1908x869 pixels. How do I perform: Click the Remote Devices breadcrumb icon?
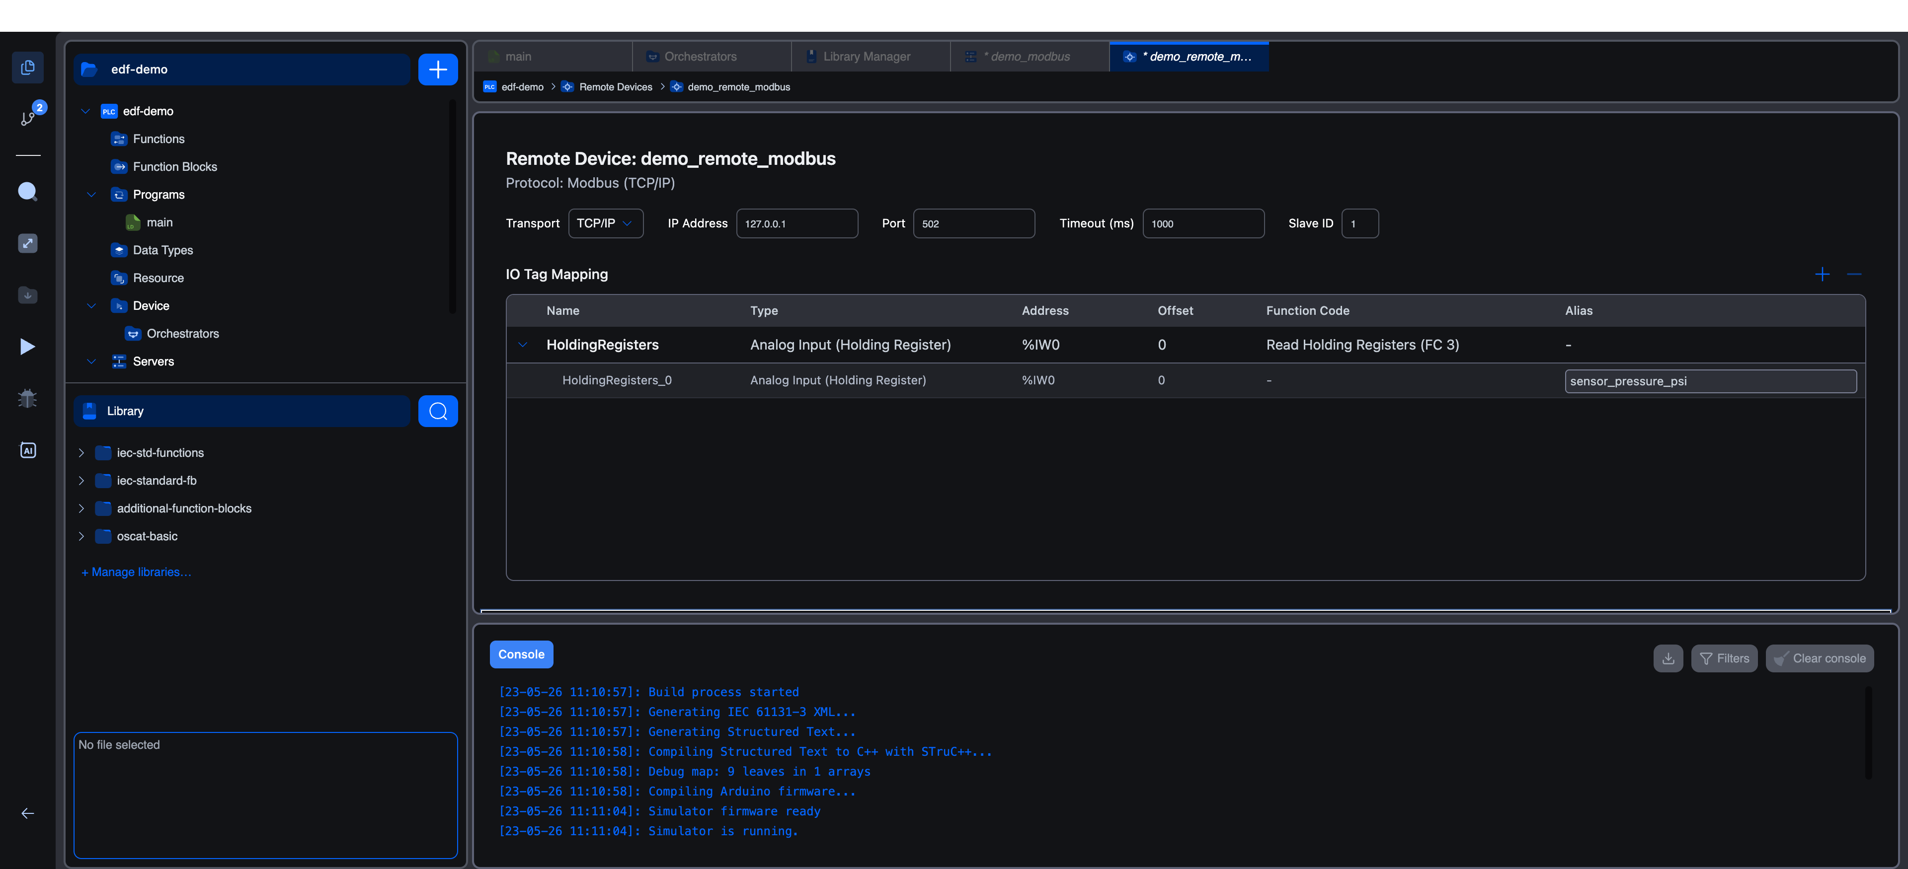(567, 87)
